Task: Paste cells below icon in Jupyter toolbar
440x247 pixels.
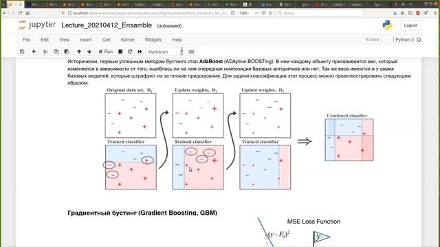Action: (67, 51)
